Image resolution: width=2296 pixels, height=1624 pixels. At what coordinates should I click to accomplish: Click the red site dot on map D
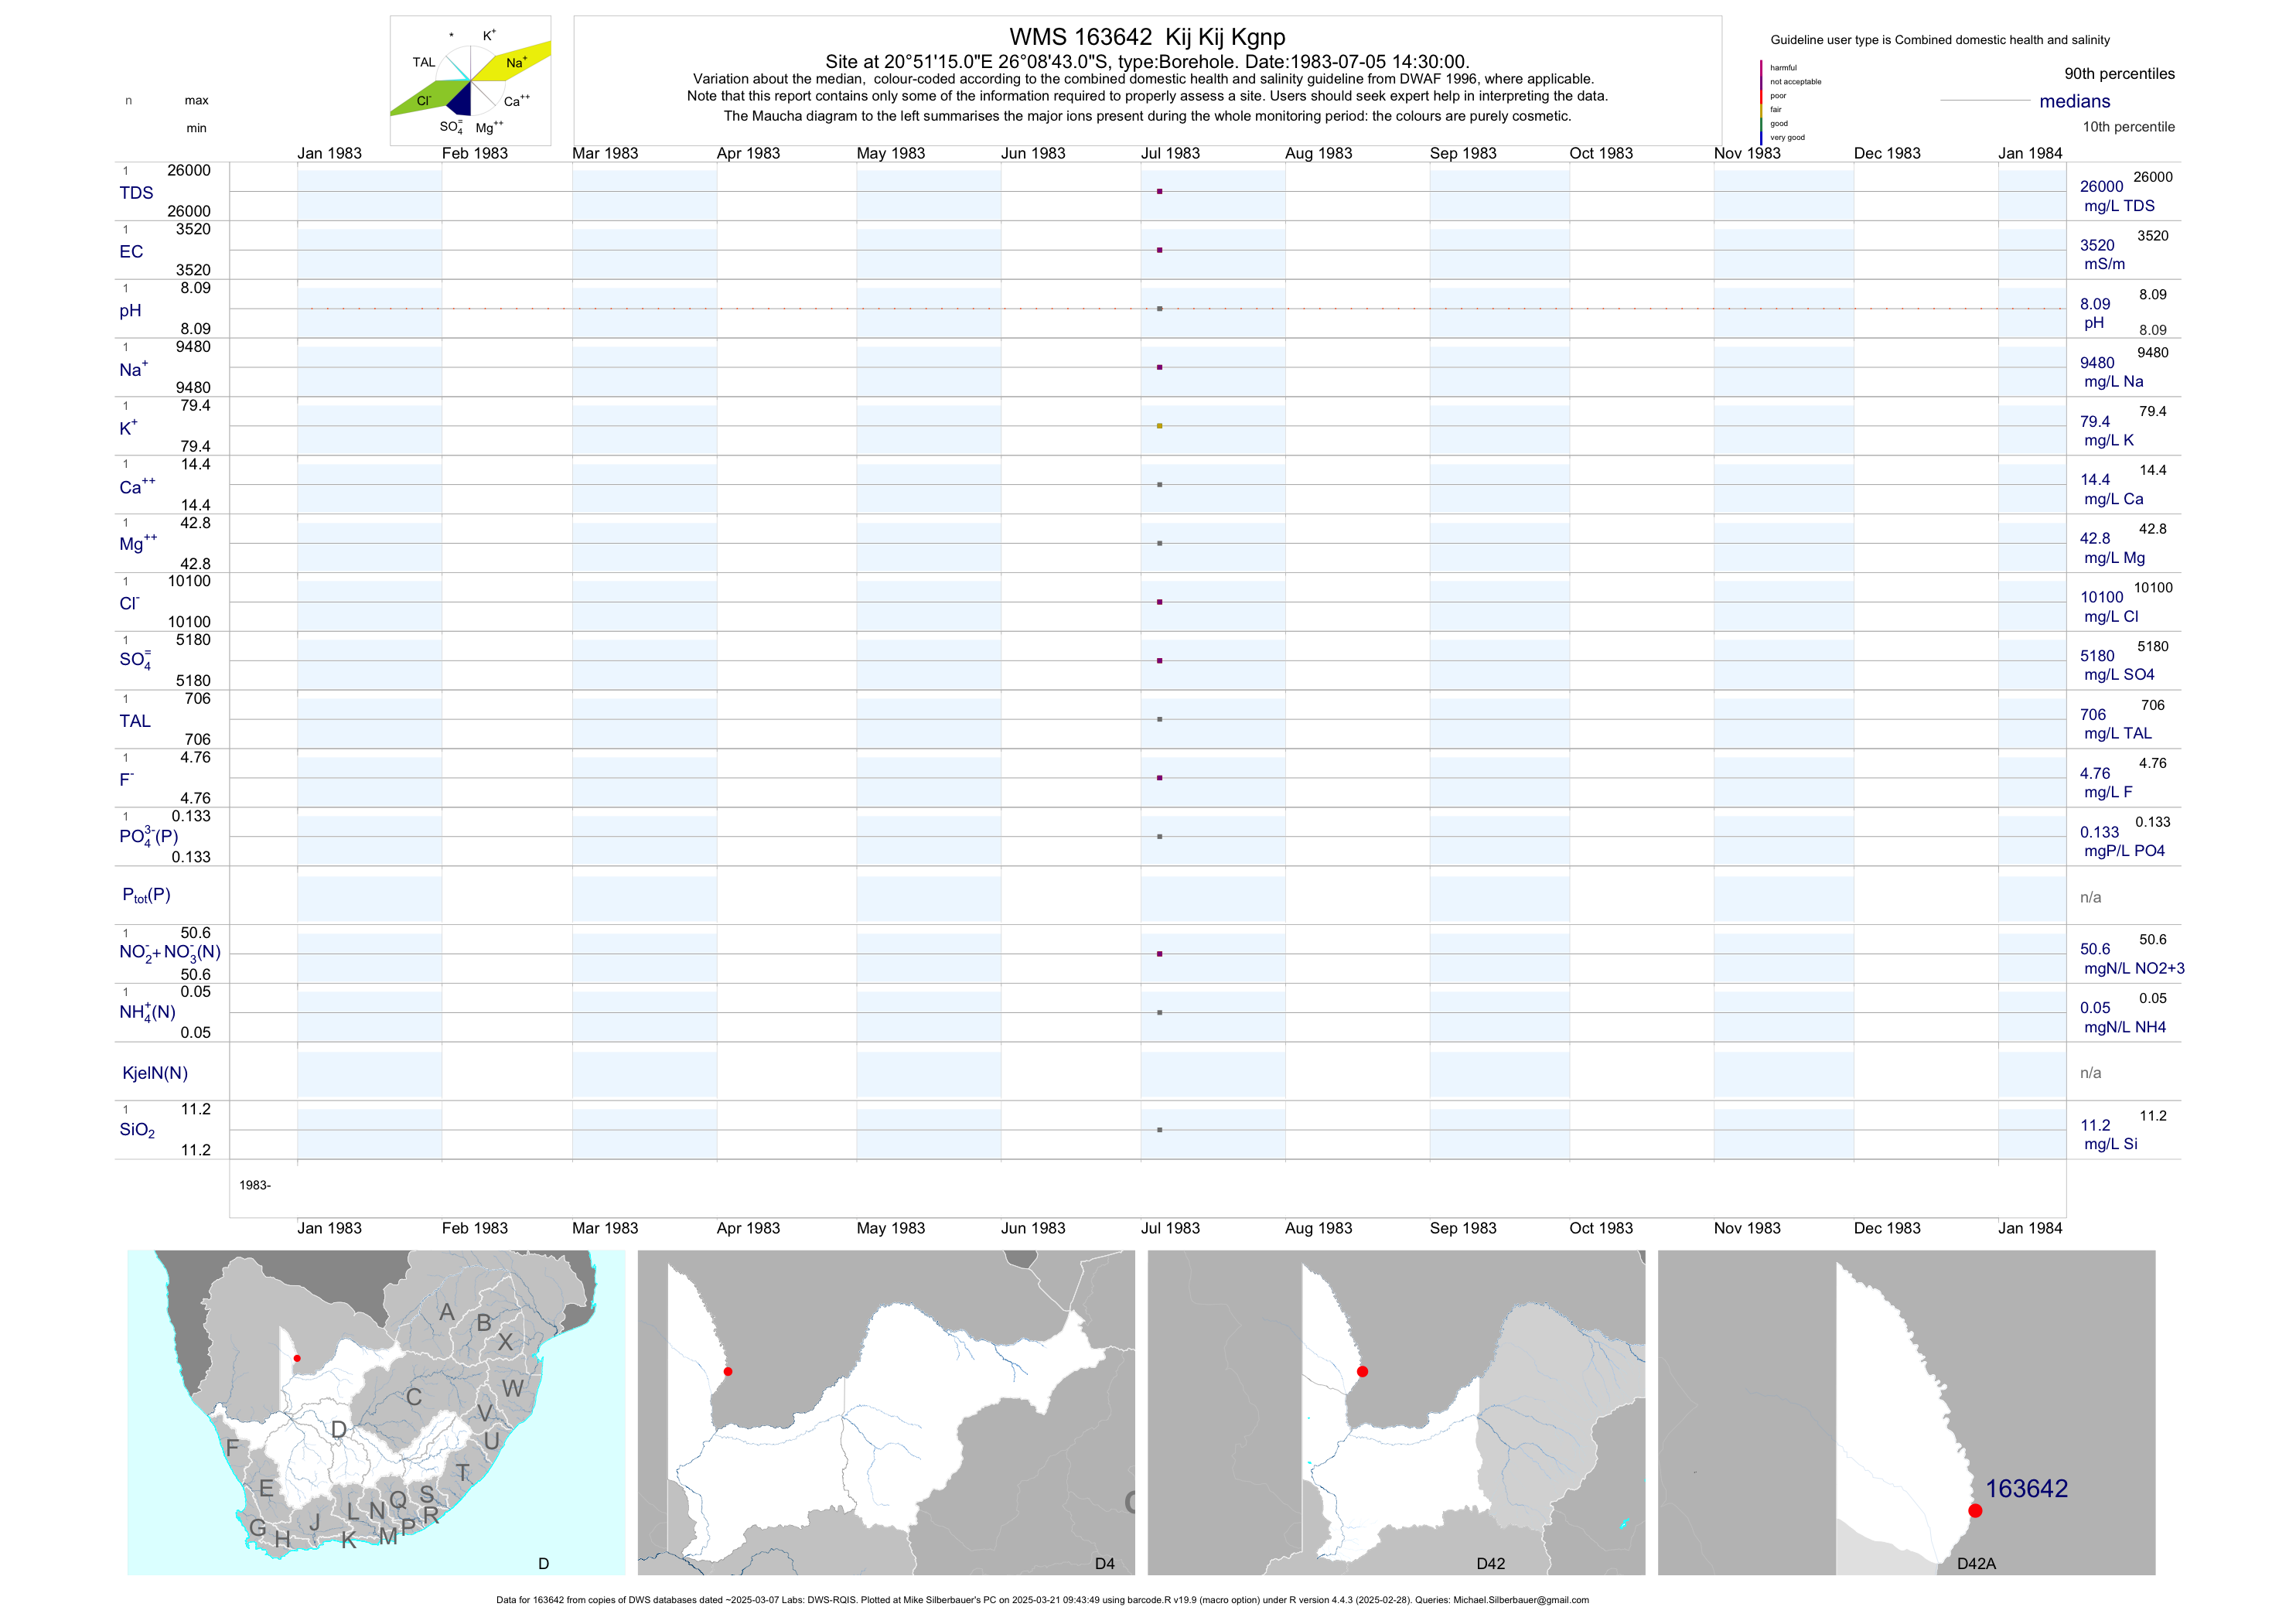tap(297, 1358)
